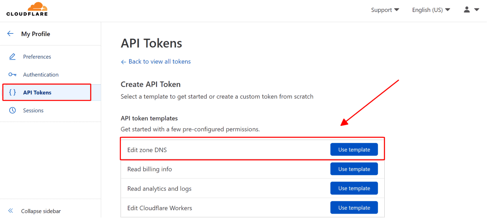Click the Collapse sidebar label
Viewport: 488px width, 219px height.
(41, 211)
